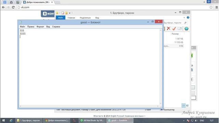Show hidden tray icons arrow
Image resolution: width=219 pixels, height=123 pixels.
[x=184, y=121]
